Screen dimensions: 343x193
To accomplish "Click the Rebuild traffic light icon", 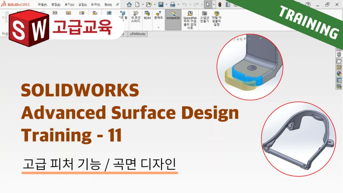I will [x=220, y=4].
